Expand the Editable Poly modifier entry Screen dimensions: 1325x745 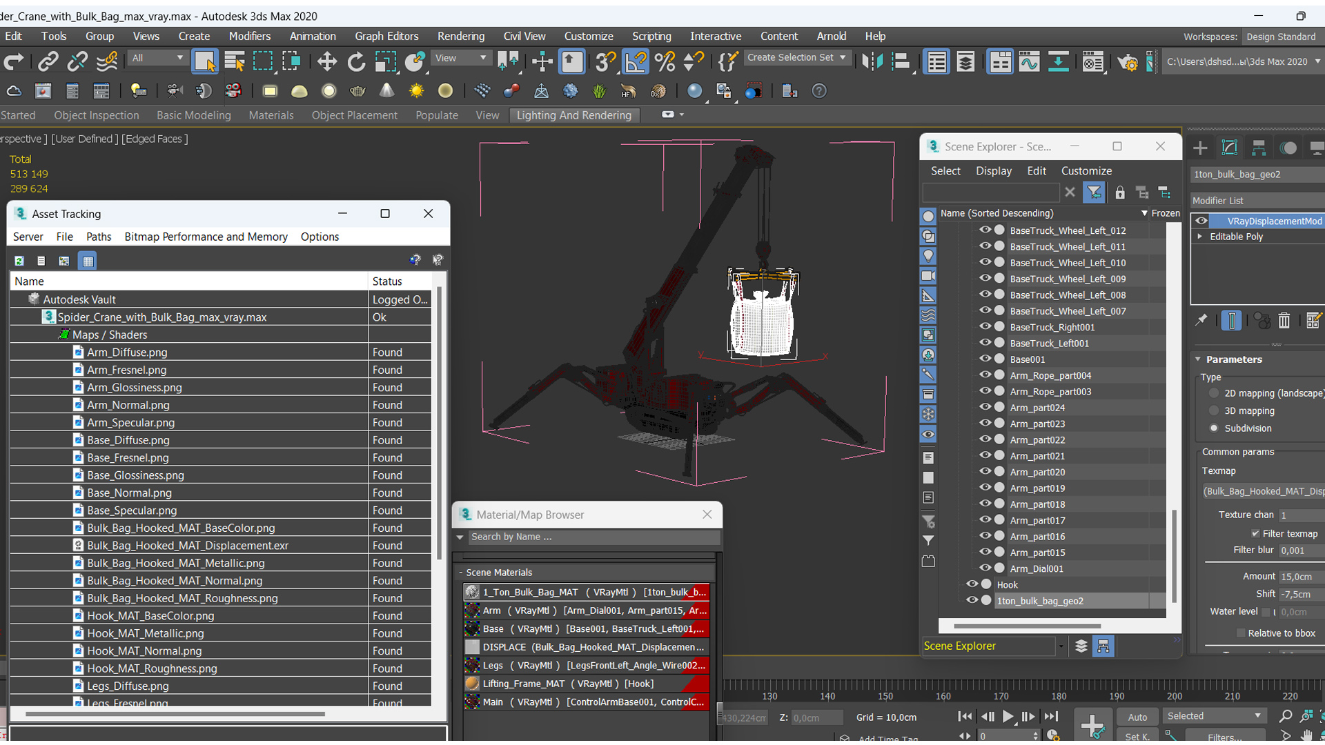pos(1200,237)
